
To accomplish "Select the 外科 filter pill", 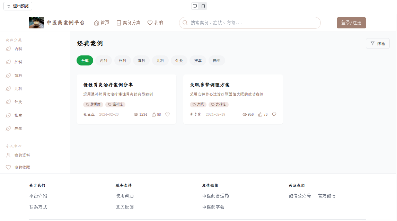I will point(123,61).
